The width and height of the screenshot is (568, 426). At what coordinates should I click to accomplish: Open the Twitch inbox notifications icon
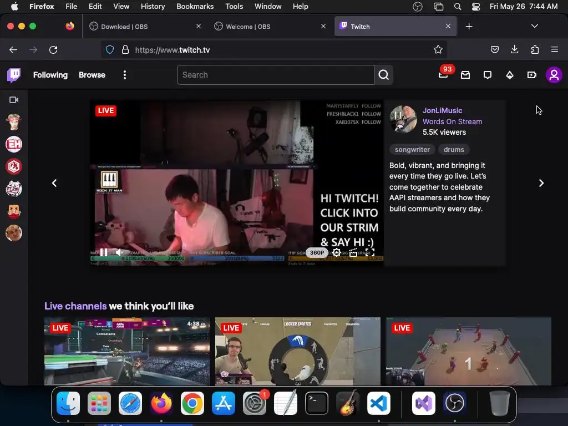(x=465, y=75)
